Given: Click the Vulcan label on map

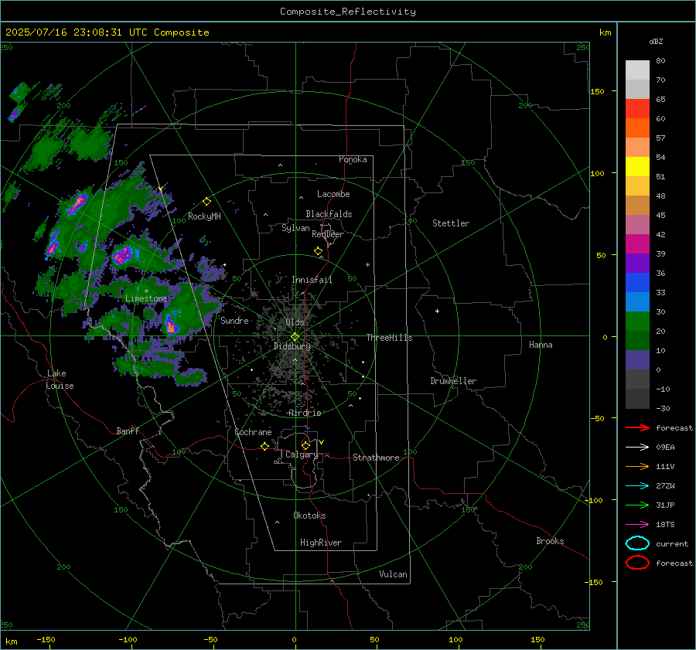Looking at the screenshot, I should 393,574.
